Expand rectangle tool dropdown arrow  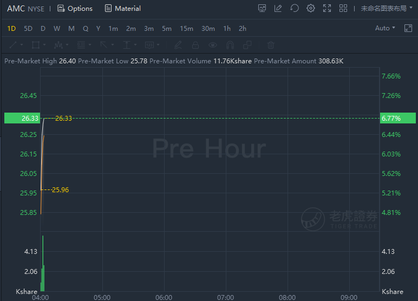point(44,45)
